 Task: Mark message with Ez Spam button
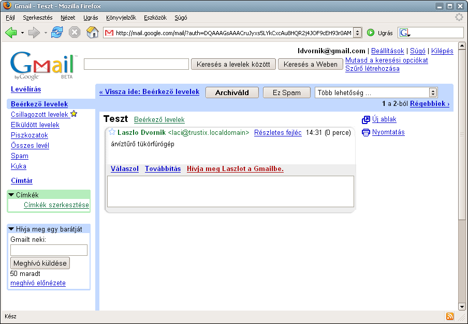tap(286, 92)
